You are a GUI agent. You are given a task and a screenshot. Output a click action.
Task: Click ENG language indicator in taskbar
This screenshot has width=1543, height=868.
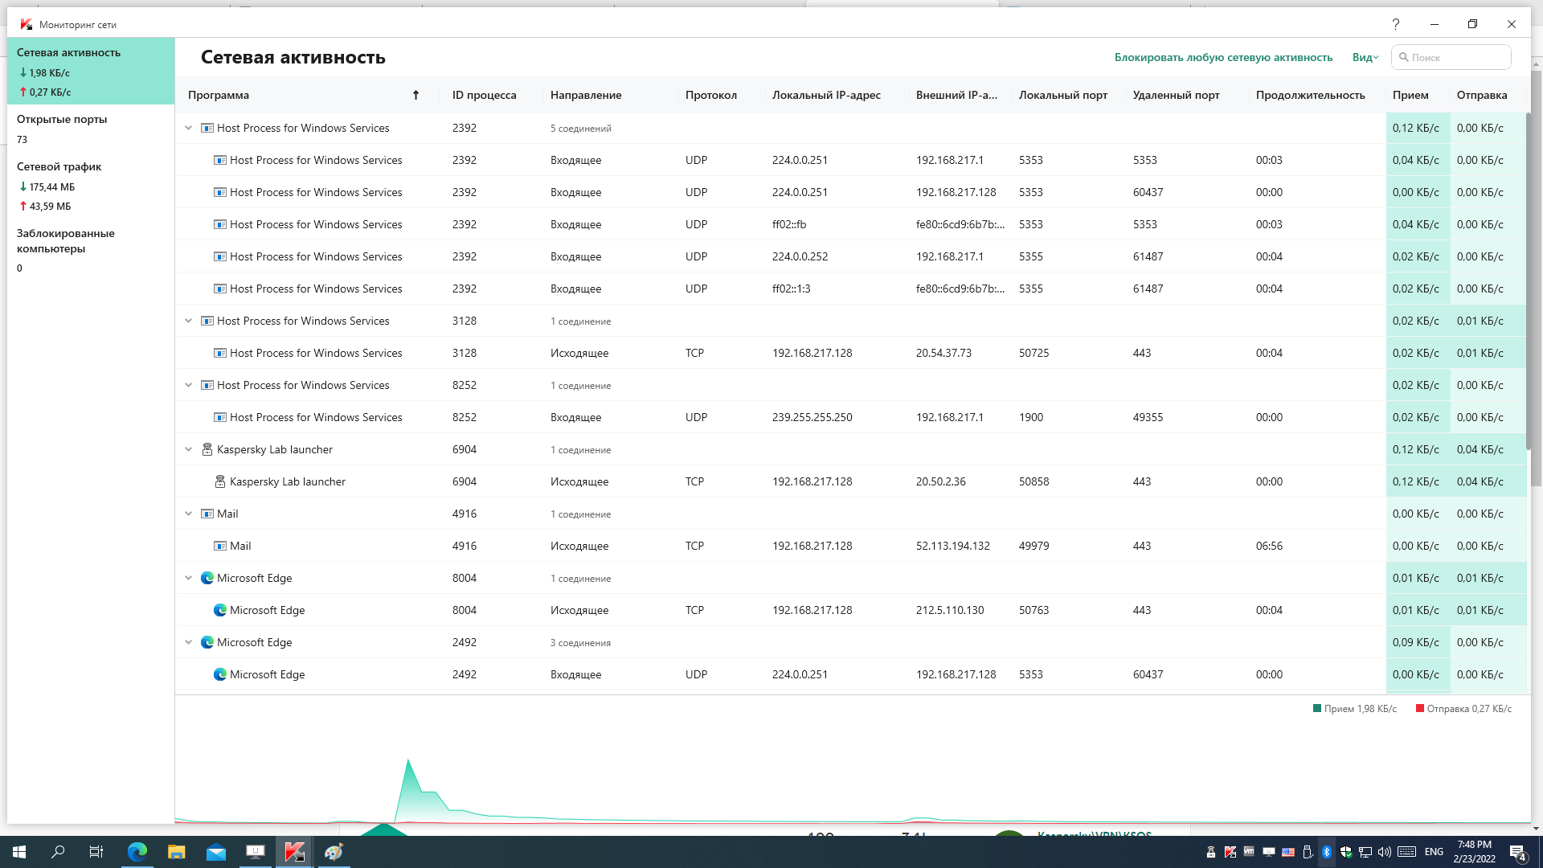1434,852
